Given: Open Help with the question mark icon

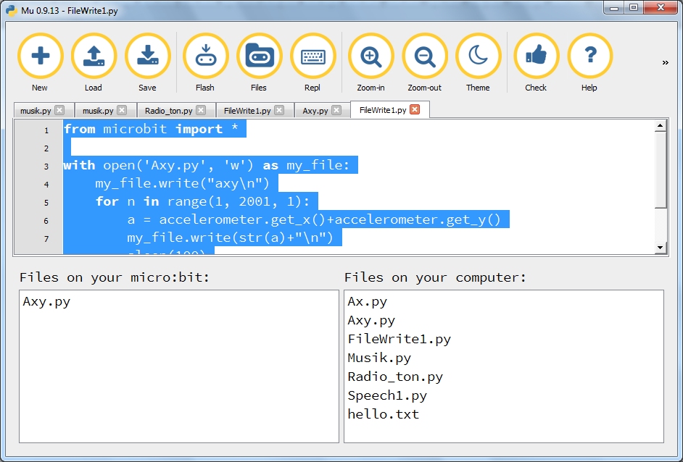Looking at the screenshot, I should (x=589, y=56).
